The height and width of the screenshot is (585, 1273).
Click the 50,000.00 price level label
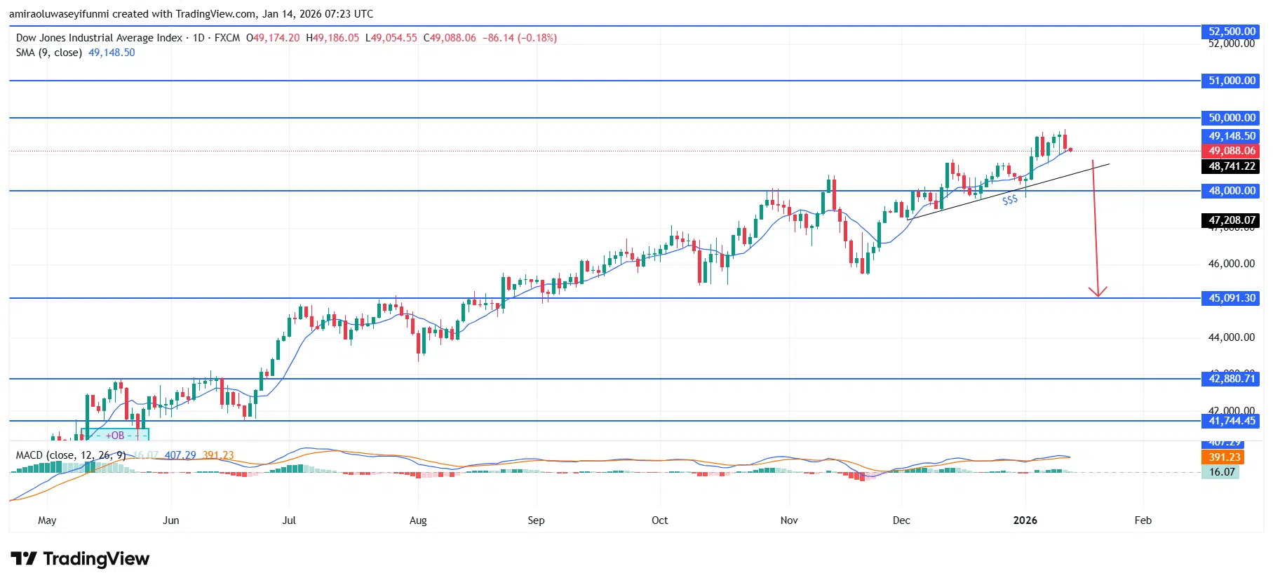click(x=1232, y=118)
